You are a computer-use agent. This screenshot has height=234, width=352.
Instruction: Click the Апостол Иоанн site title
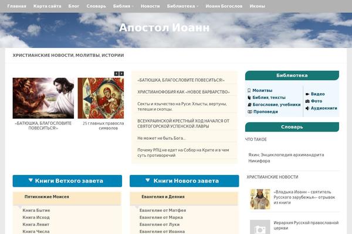coord(164,27)
